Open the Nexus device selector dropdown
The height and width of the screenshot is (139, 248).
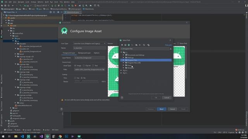click(41, 5)
